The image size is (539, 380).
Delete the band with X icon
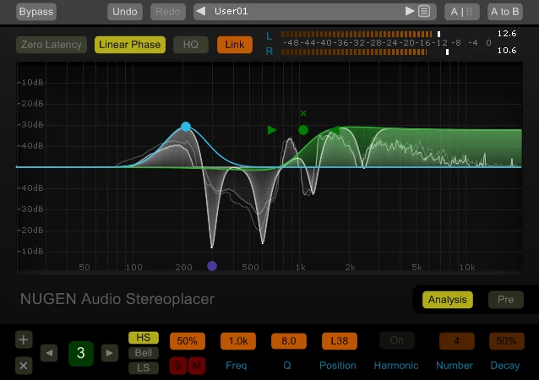tap(24, 366)
